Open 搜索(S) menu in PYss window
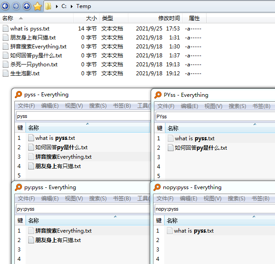The width and height of the screenshot is (275, 264). [237, 106]
